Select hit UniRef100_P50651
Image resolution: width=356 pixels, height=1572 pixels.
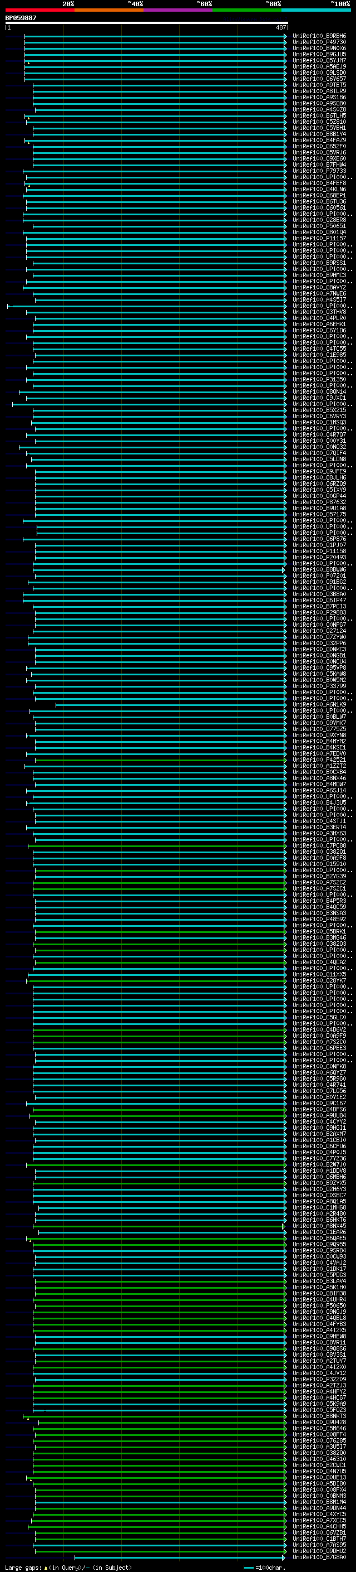(x=319, y=226)
